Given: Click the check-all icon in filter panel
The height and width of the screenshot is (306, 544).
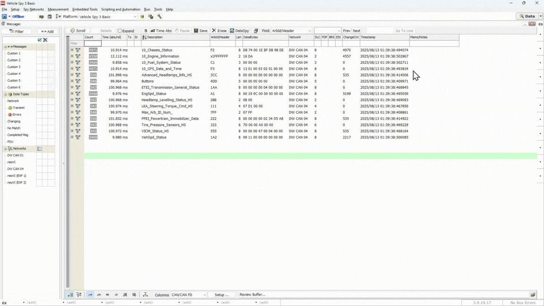Looking at the screenshot, I should (x=40, y=40).
